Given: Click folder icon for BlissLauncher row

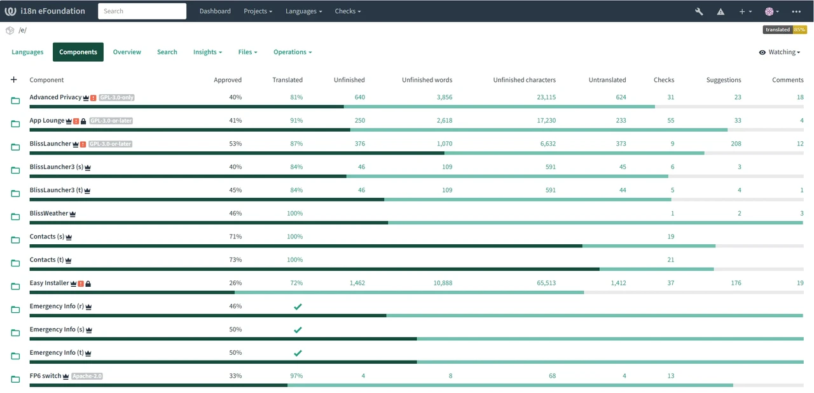Looking at the screenshot, I should [15, 147].
